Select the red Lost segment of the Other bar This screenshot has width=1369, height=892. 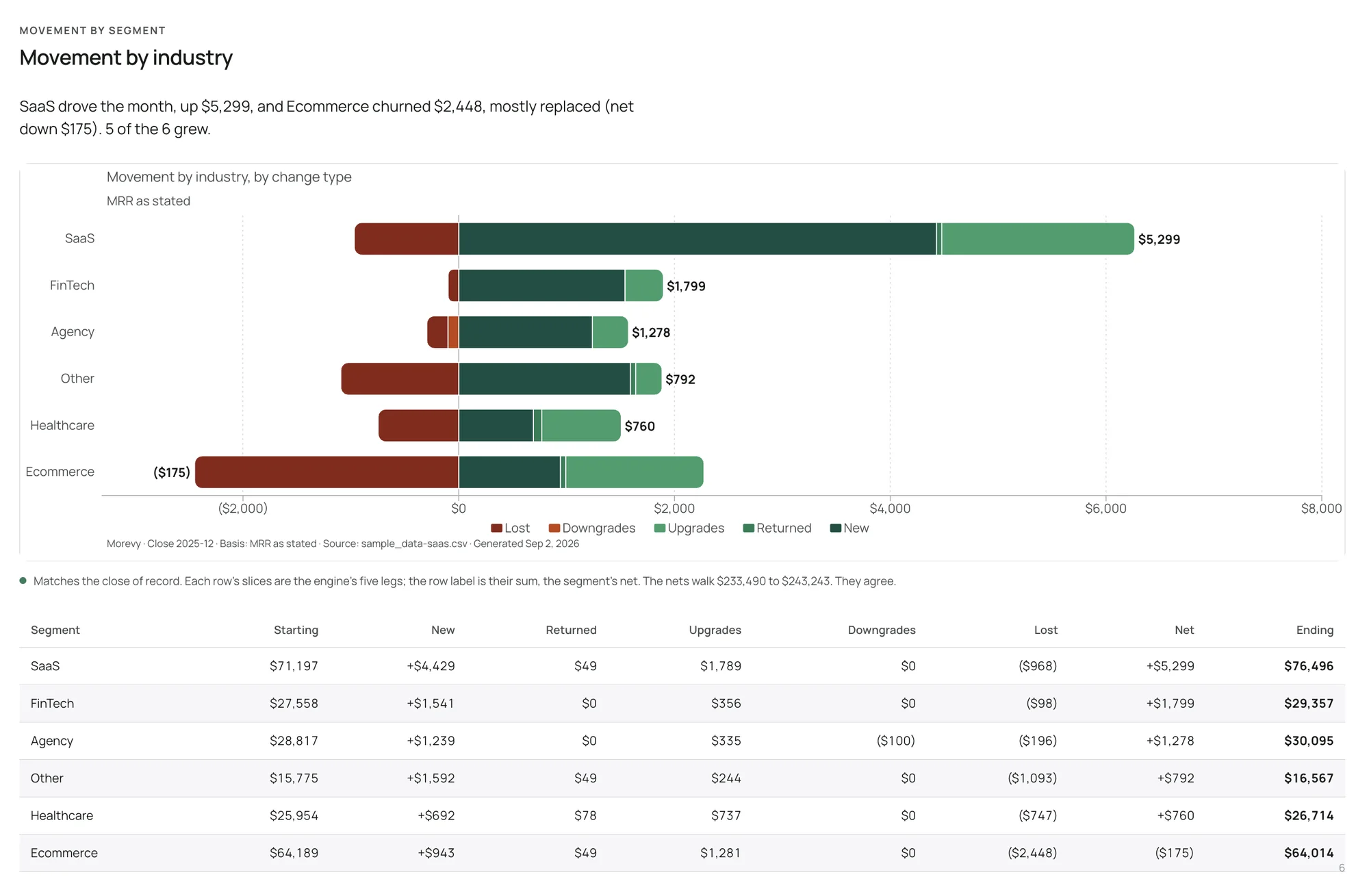point(400,379)
